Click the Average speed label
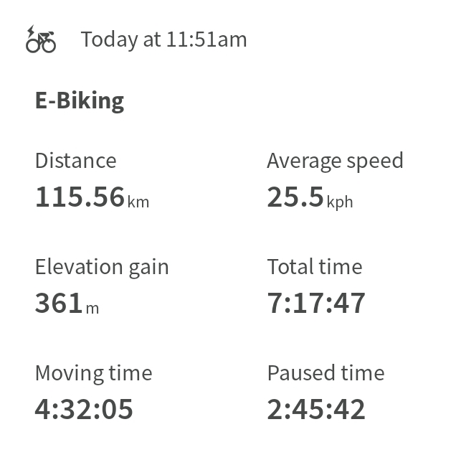The height and width of the screenshot is (460, 451). [335, 161]
